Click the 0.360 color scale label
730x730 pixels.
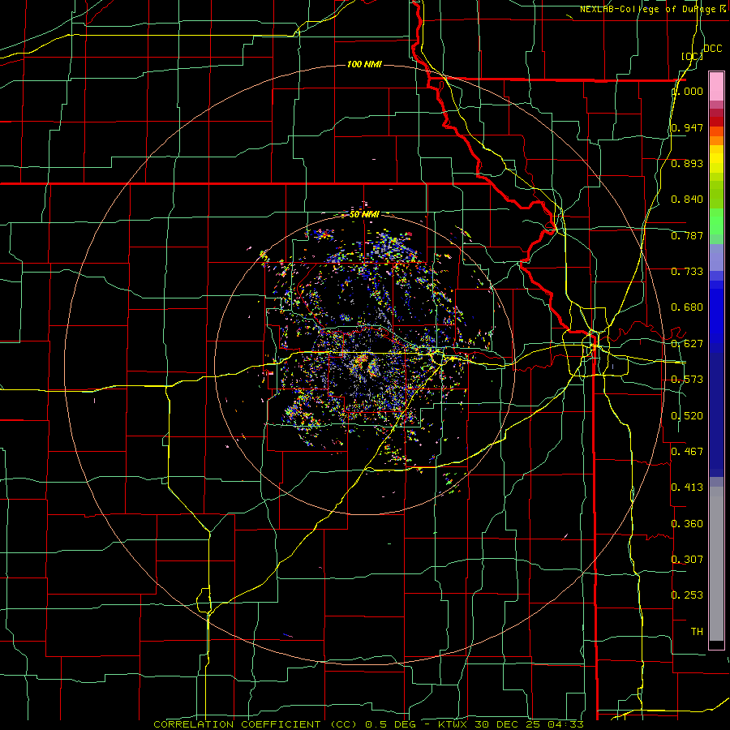pyautogui.click(x=687, y=524)
